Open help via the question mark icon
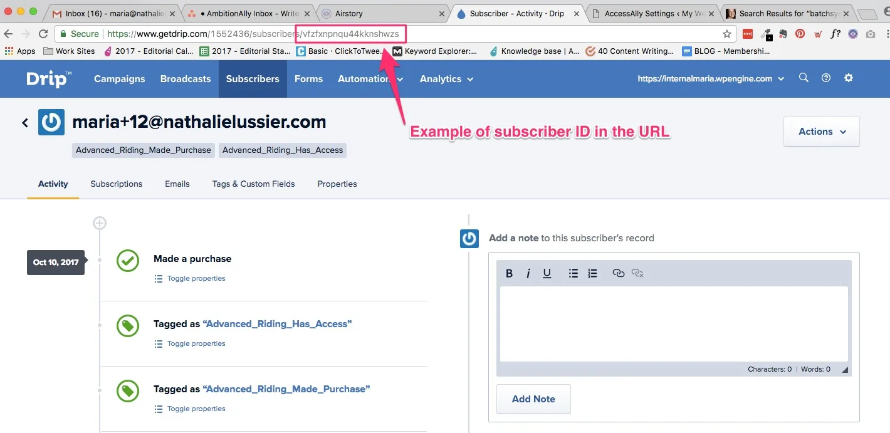The width and height of the screenshot is (890, 433). tap(826, 78)
